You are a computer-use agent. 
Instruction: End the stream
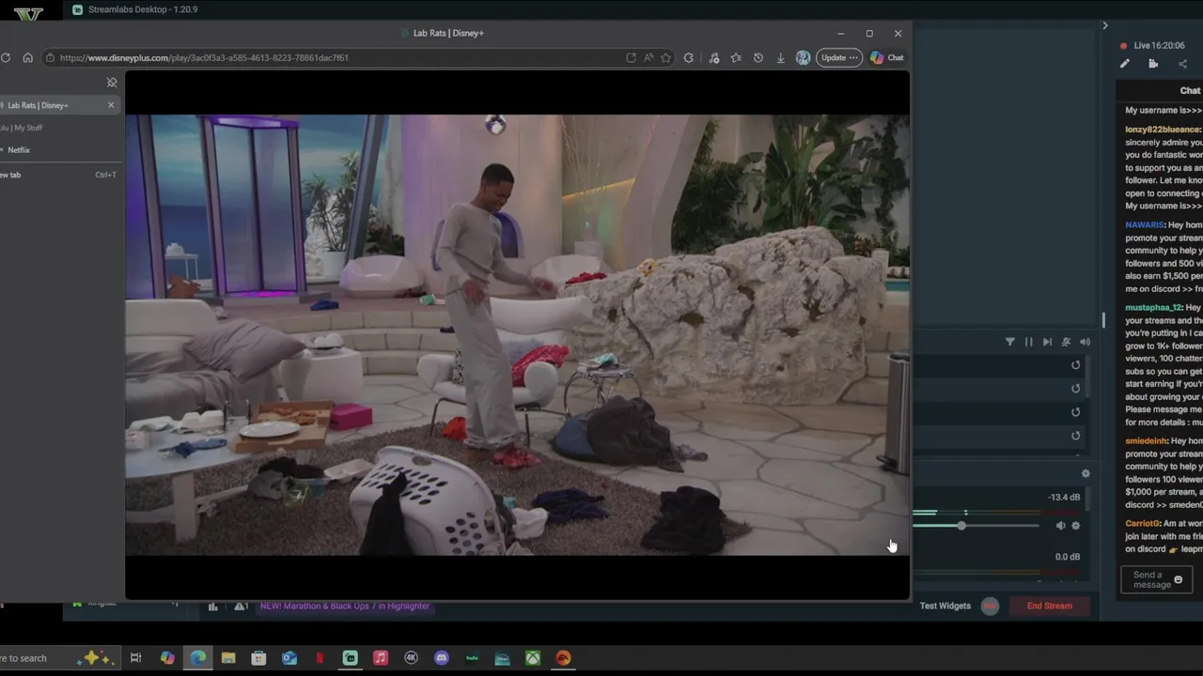point(1050,607)
